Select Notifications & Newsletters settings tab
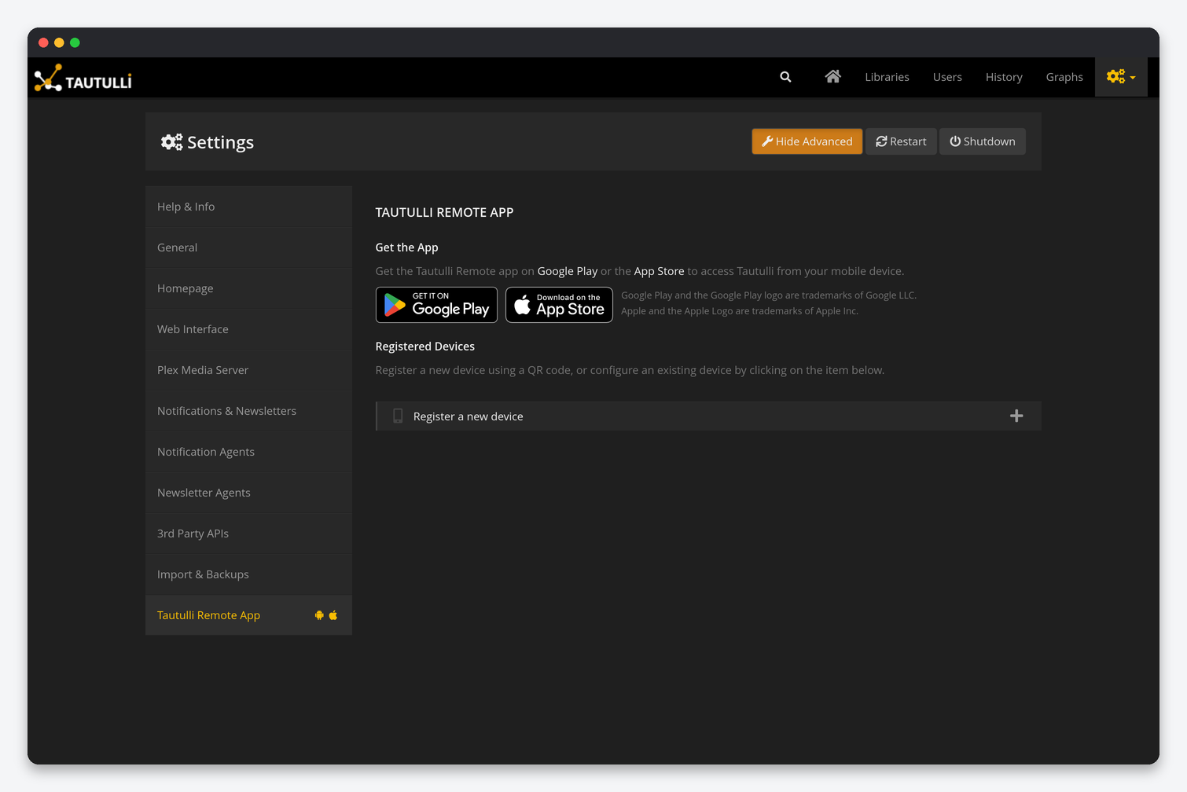Viewport: 1187px width, 792px height. point(248,411)
